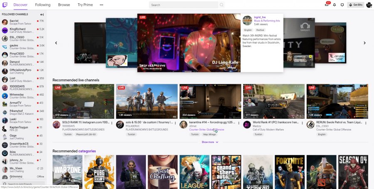This screenshot has width=374, height=189.
Task: Open Madzzy channel avatar
Action: pyautogui.click(x=247, y=125)
